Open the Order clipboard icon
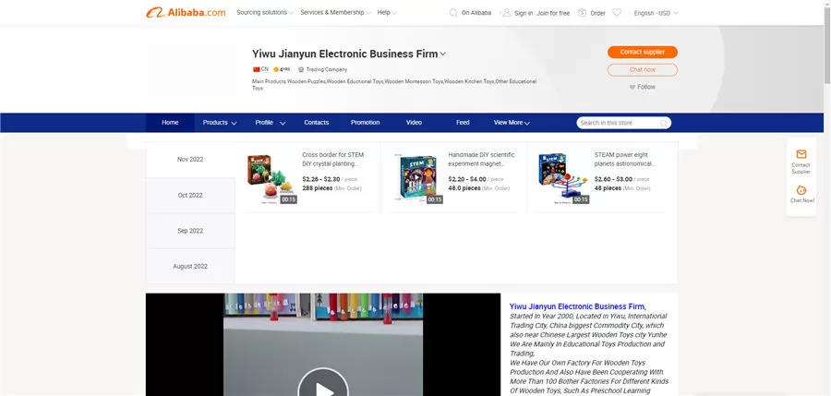 [582, 13]
